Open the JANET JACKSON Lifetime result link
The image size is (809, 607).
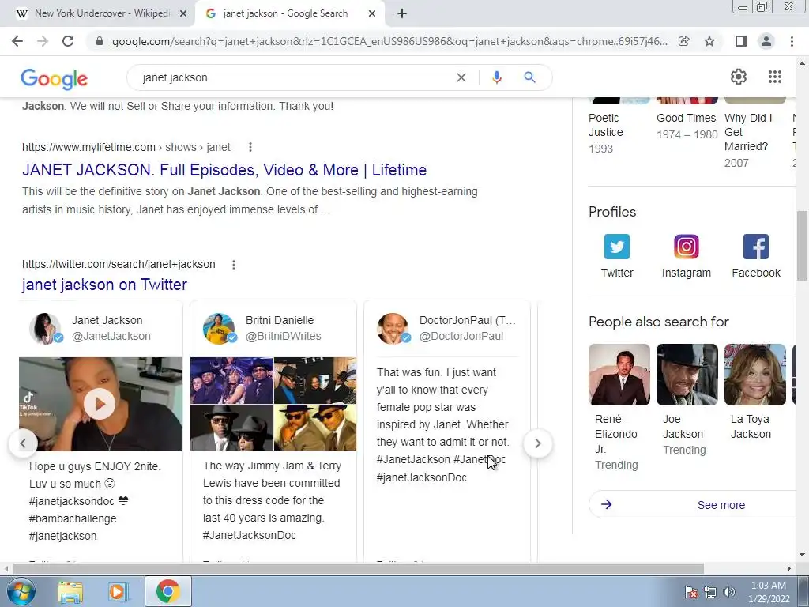coord(224,170)
